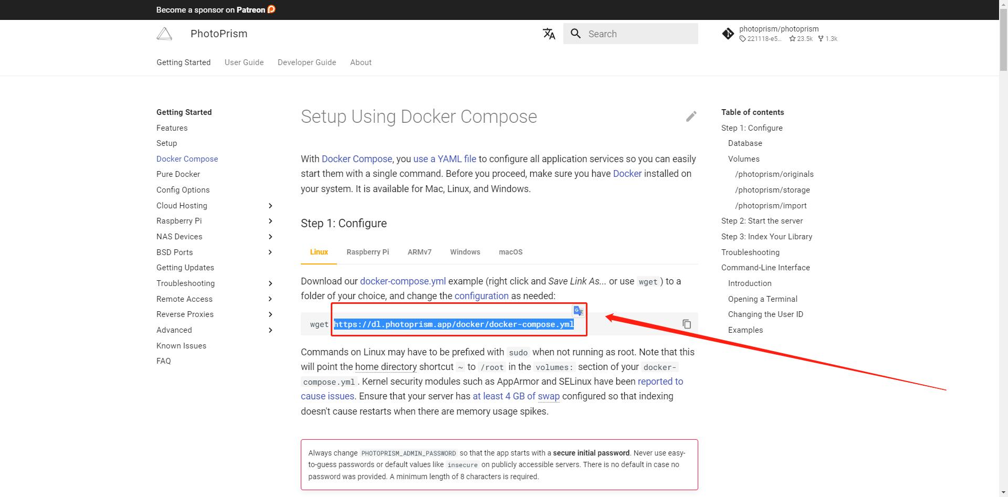Viewport: 1008px width, 497px height.
Task: Follow the 'use a YAML file' link
Action: coord(445,158)
